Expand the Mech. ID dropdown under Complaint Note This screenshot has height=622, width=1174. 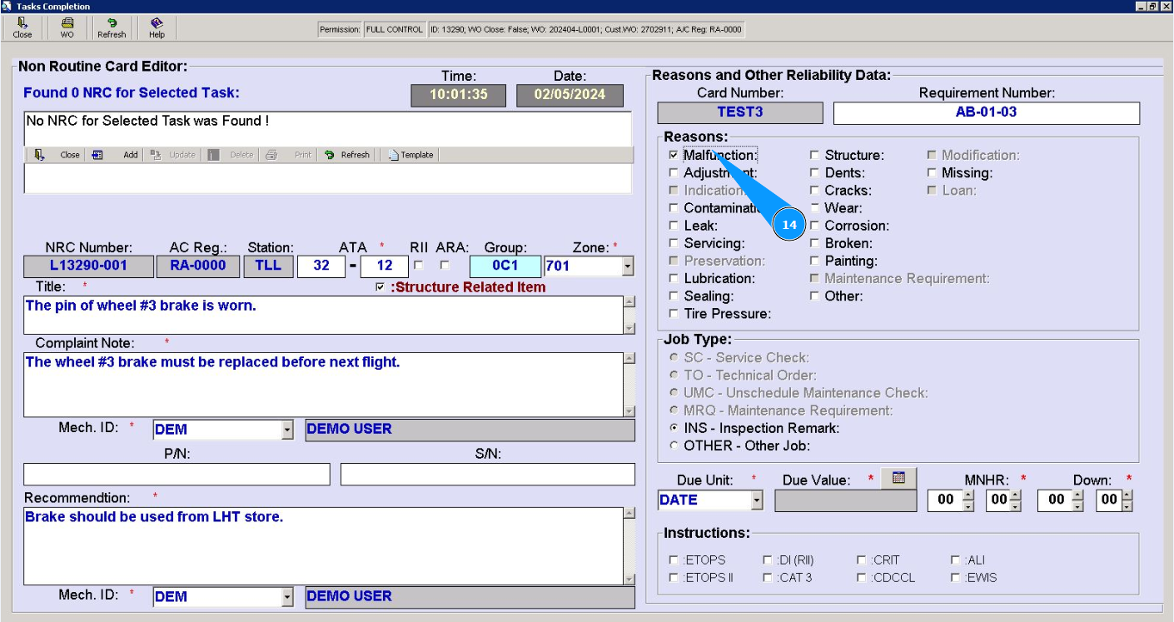287,430
